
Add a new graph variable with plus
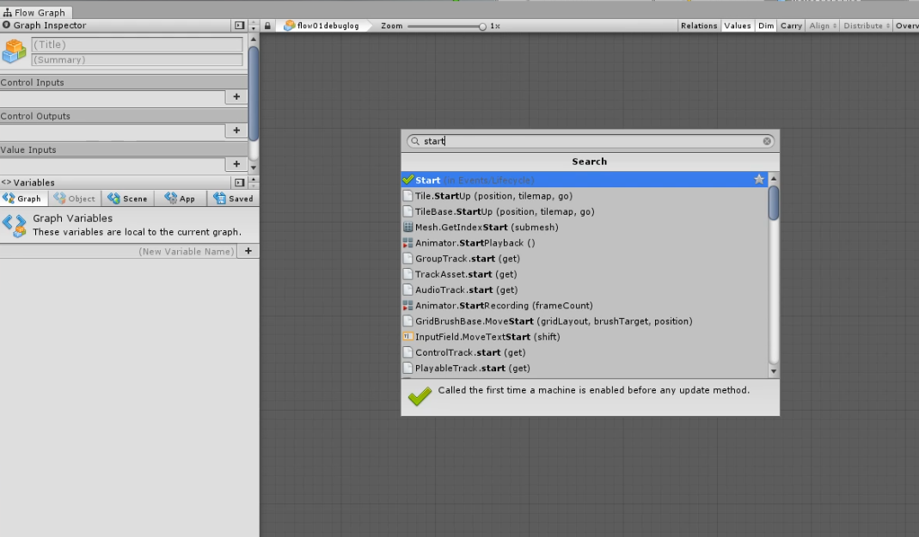248,251
